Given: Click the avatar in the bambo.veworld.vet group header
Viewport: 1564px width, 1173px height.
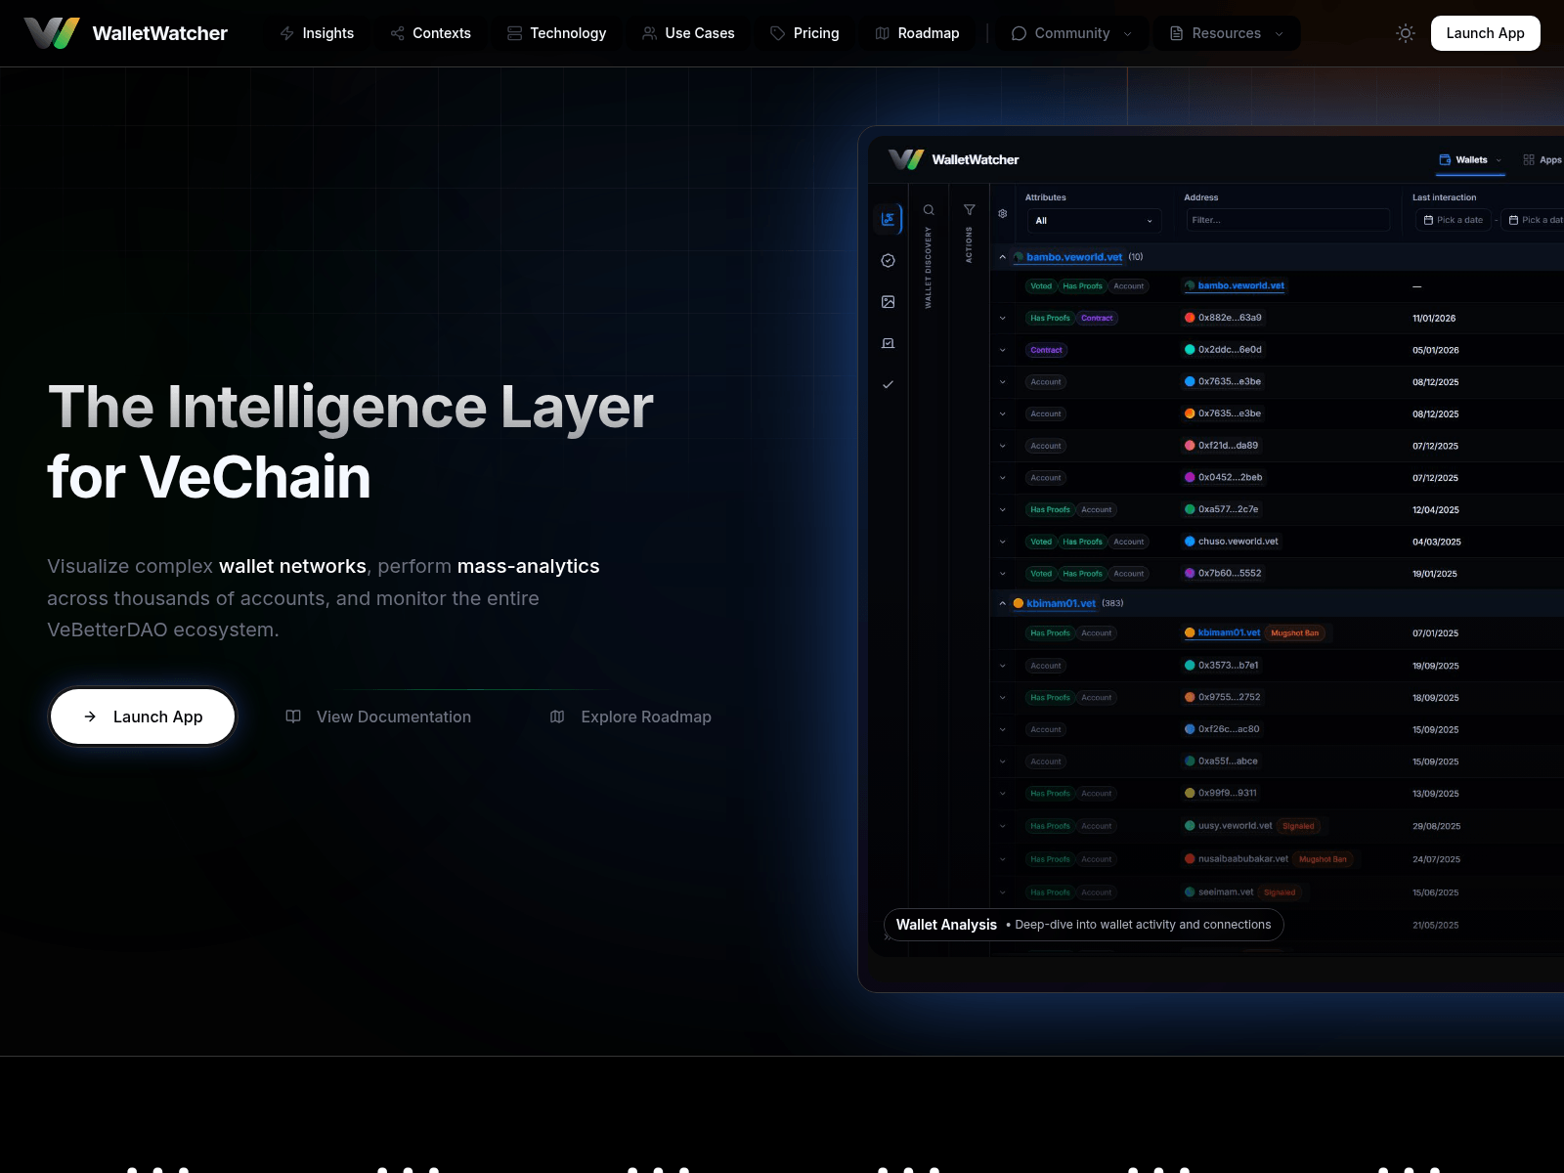Looking at the screenshot, I should (x=1018, y=257).
